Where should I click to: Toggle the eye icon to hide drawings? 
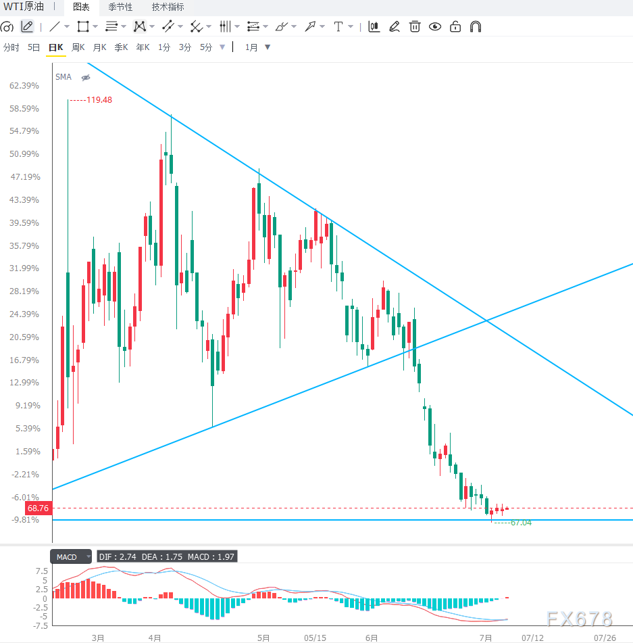[435, 26]
